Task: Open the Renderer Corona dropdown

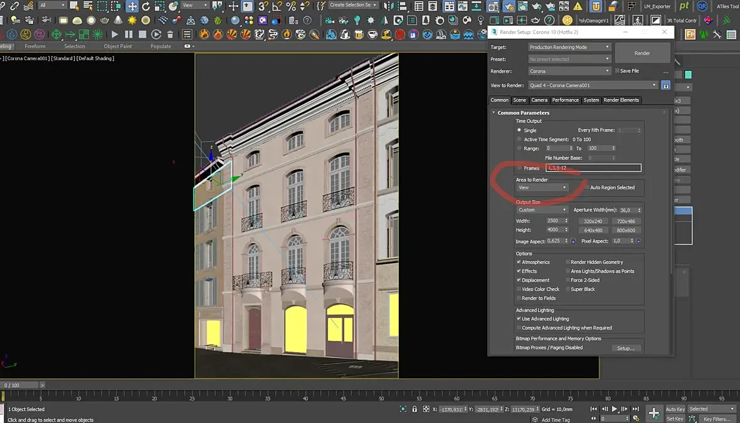Action: (x=569, y=71)
